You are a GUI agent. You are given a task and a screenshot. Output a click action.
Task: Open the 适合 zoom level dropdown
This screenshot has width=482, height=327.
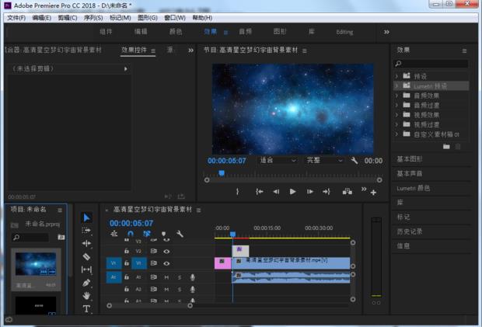277,160
